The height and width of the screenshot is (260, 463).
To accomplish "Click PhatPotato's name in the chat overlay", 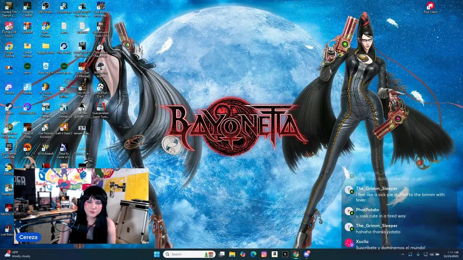I will [367, 210].
